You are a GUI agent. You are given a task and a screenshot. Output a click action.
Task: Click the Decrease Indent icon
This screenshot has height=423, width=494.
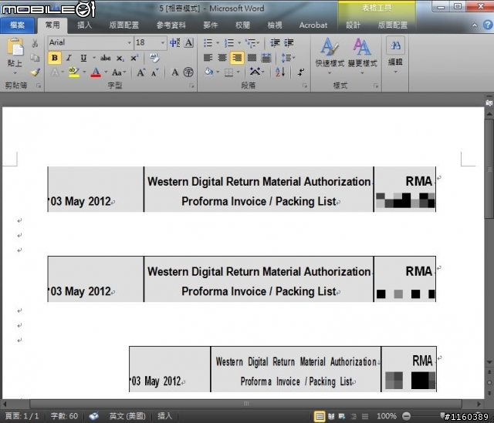click(x=275, y=43)
